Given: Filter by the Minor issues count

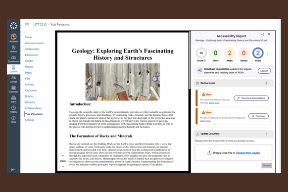Looking at the screenshot, I should point(215,53).
